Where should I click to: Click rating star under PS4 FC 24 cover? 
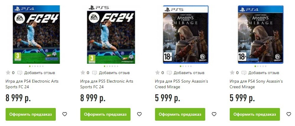[8, 73]
